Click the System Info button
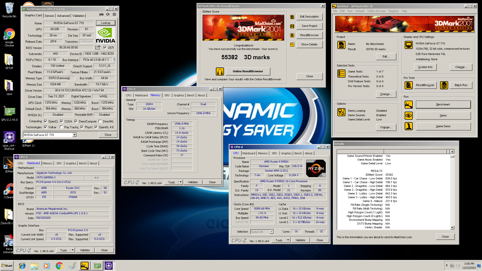482x271 pixels. point(425,67)
